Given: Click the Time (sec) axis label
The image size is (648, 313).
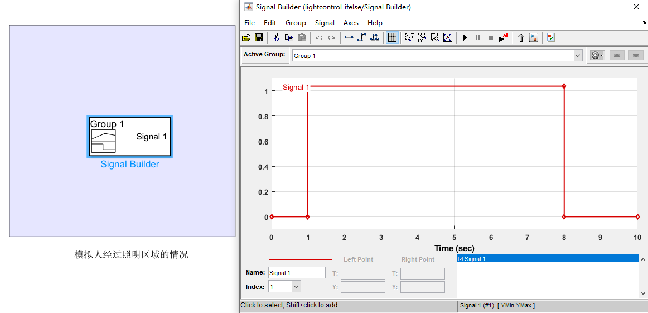Looking at the screenshot, I should (454, 248).
